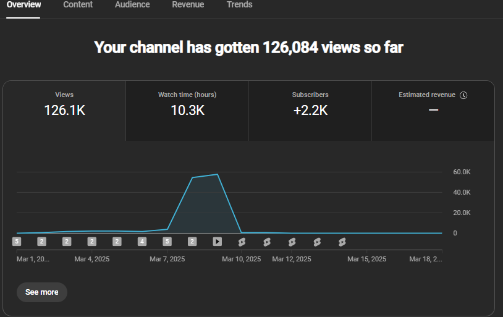503x317 pixels.
Task: Click the Shorts marker under Mar 10
Action: tap(242, 242)
